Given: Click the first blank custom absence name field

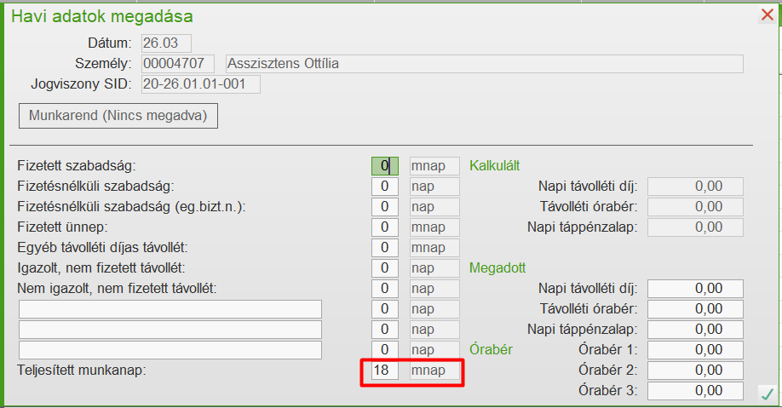Looking at the screenshot, I should [170, 309].
